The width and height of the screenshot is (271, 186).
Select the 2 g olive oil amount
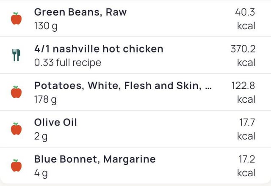(x=41, y=137)
